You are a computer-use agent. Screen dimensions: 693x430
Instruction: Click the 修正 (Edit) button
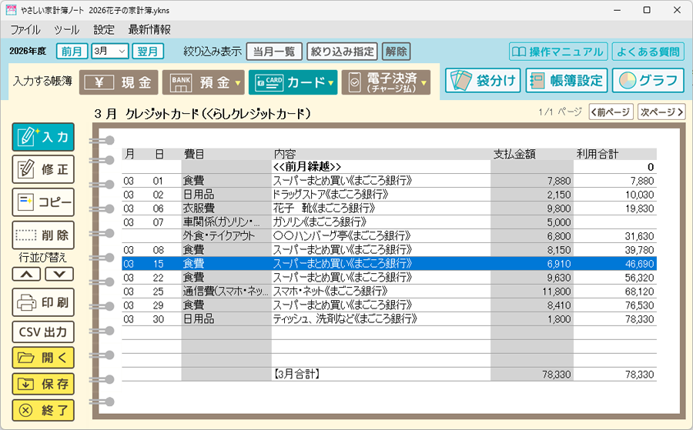[x=43, y=168]
